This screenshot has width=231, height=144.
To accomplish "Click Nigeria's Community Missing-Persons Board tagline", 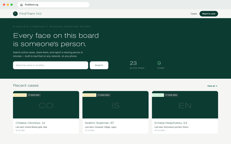I will pos(52,27).
